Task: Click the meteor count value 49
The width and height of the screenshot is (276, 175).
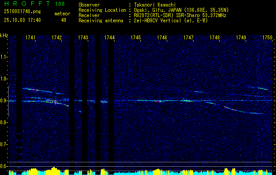Action: (64, 20)
